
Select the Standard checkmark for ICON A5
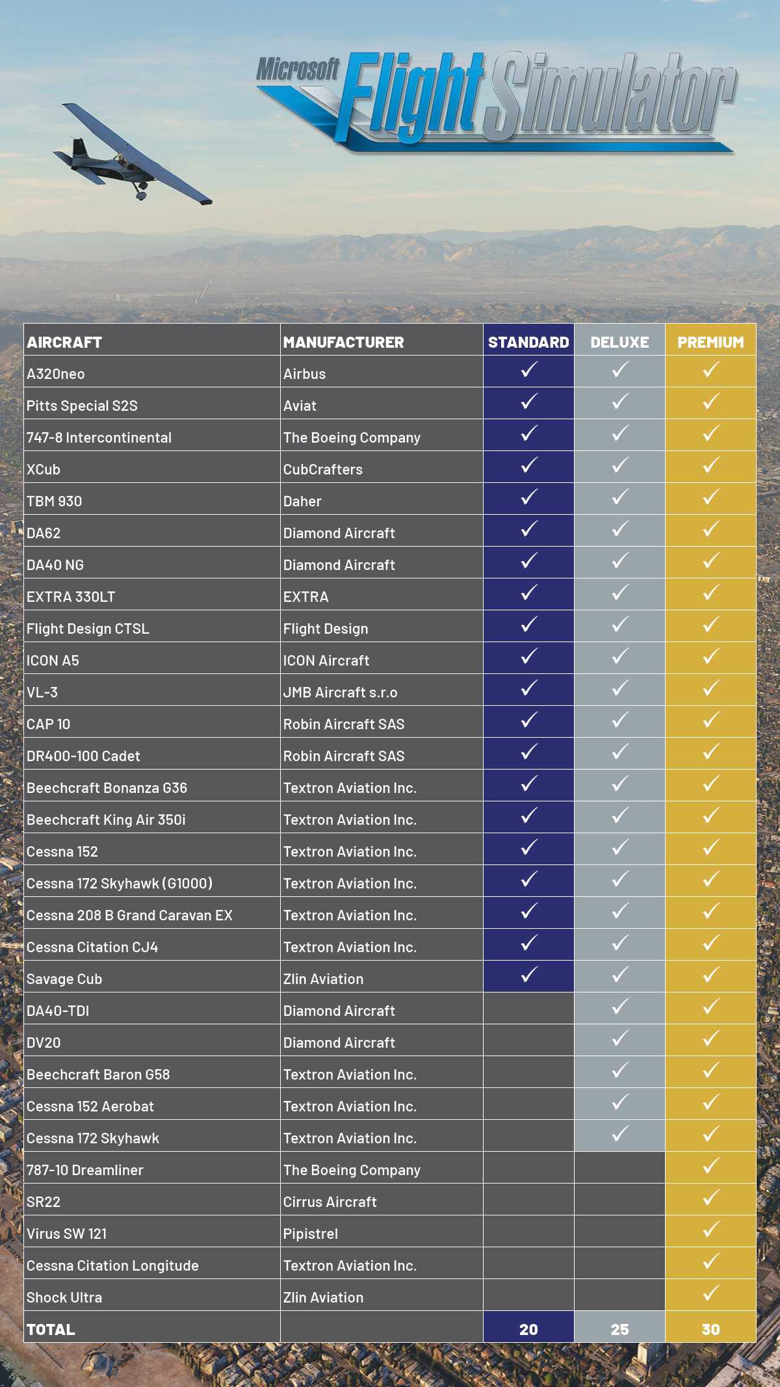coord(529,657)
